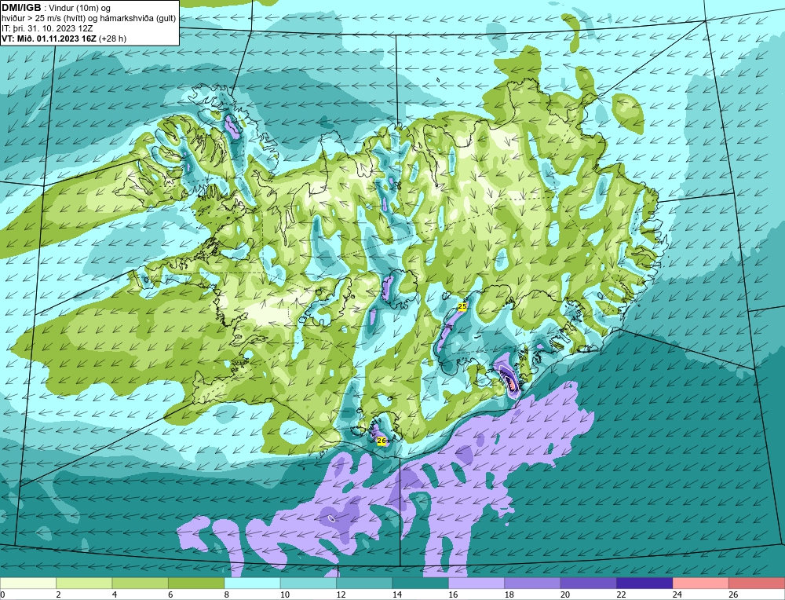Click the '20' label on the color scale
The image size is (785, 600).
(565, 595)
